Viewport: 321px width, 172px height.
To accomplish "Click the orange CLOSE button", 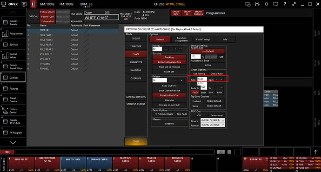I will coord(136,141).
